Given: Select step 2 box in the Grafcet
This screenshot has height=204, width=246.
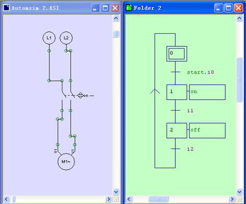Looking at the screenshot, I should [177, 131].
